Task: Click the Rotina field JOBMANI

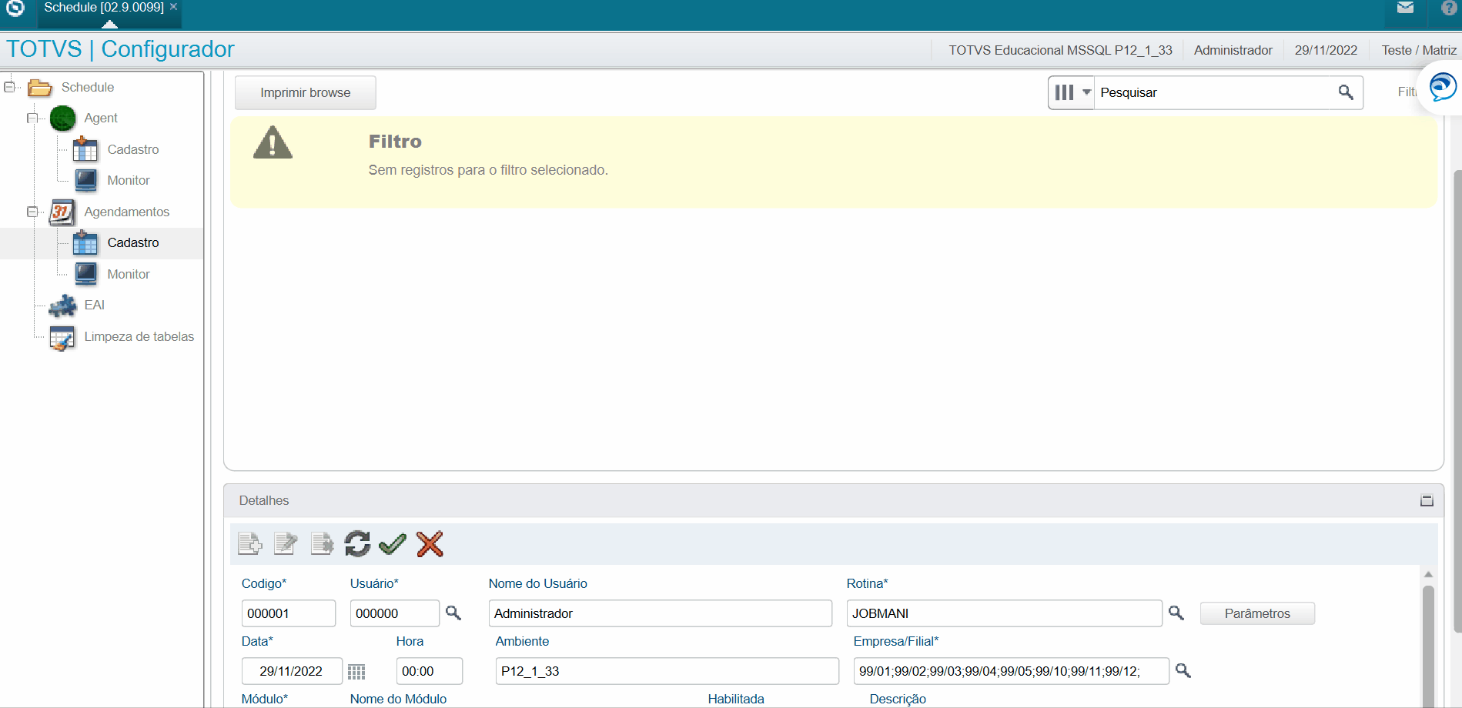Action: tap(1005, 613)
